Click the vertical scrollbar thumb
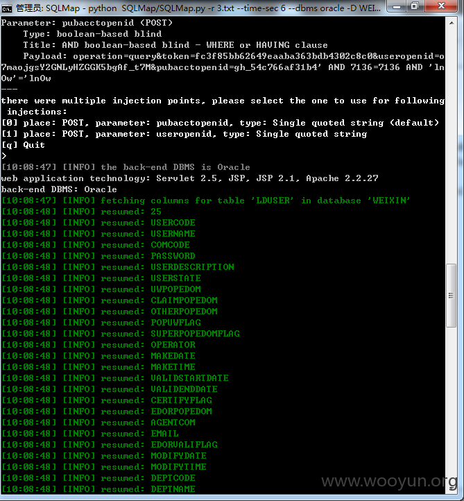This screenshot has width=464, height=501. click(x=452, y=296)
